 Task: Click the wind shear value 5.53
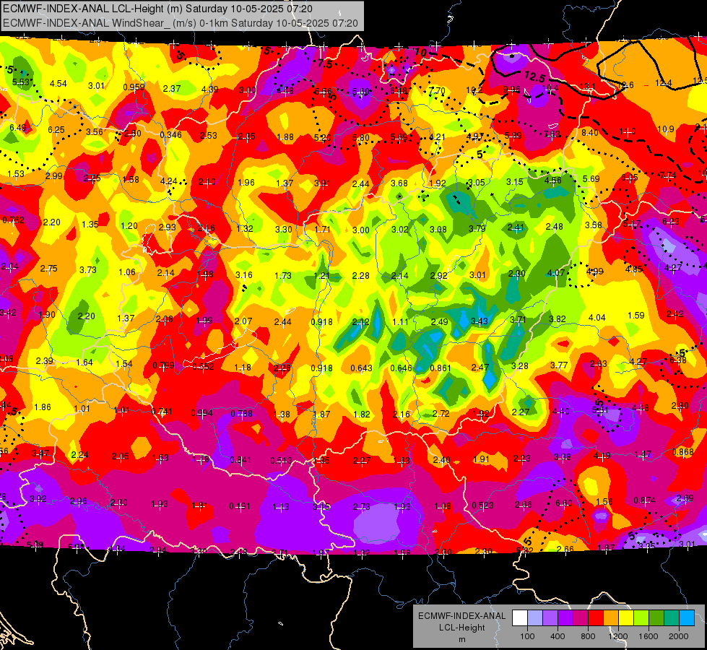[21, 82]
